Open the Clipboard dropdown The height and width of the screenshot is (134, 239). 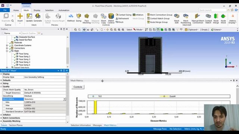(192, 30)
